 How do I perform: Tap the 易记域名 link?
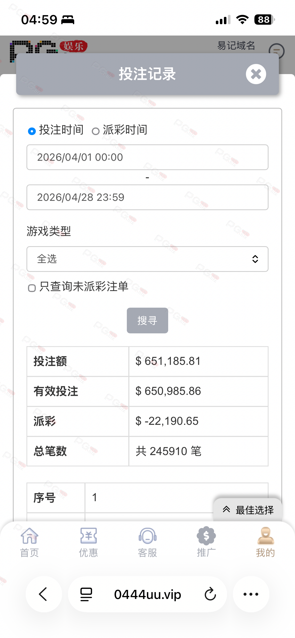point(236,46)
